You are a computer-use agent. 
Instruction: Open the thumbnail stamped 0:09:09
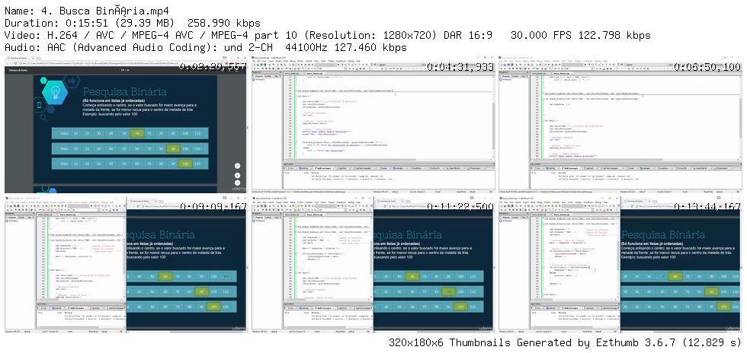125,263
